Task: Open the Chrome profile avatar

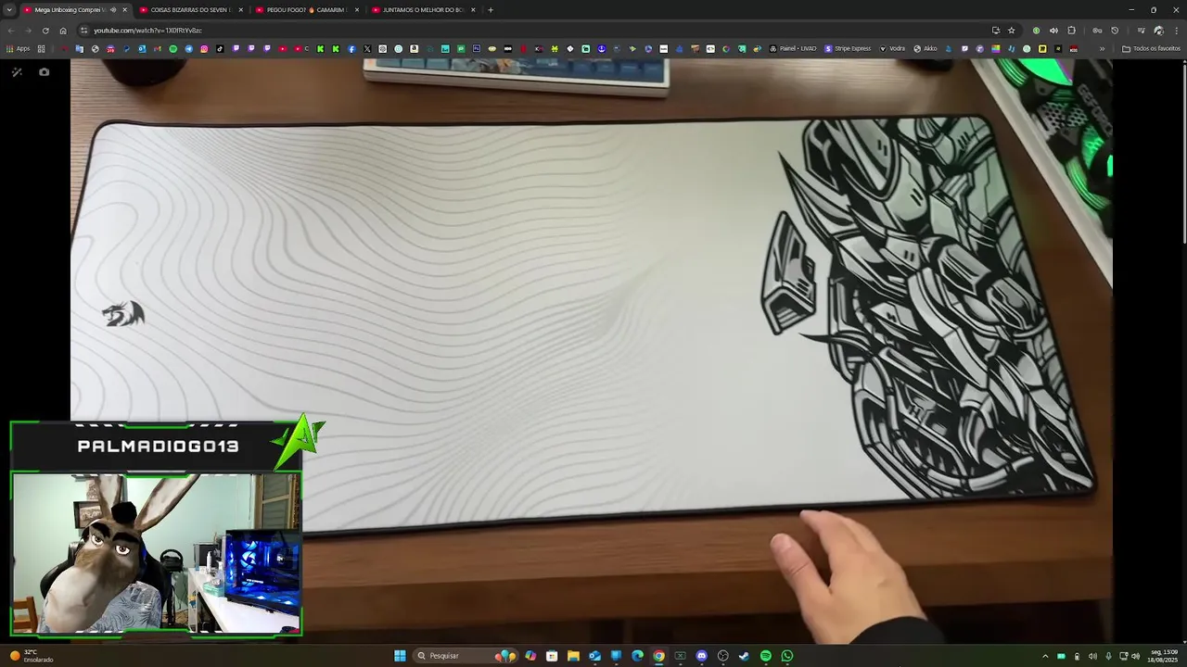Action: click(1158, 31)
